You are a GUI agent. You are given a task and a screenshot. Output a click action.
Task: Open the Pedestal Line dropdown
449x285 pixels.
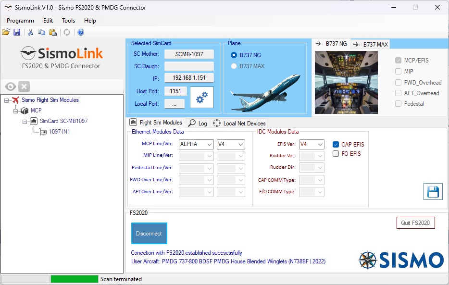coord(196,168)
